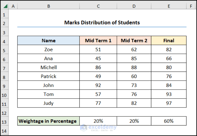Click John's Mid Term 2 score 73
The image size is (197, 136).
tap(134, 85)
